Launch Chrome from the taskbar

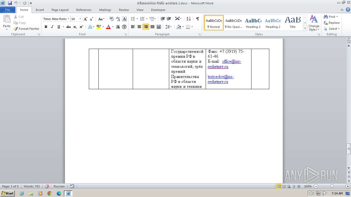click(50, 193)
